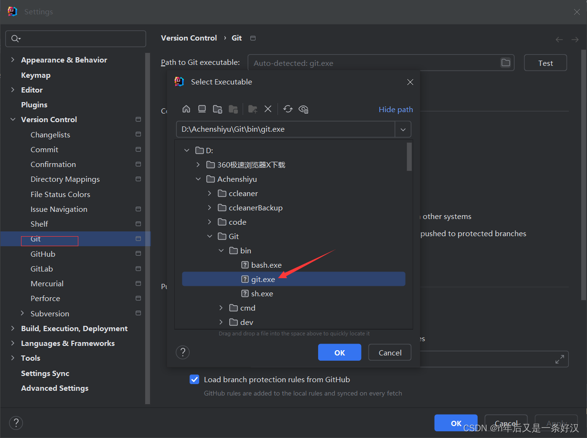Confirm with OK in Select Executable
The width and height of the screenshot is (587, 438).
340,353
